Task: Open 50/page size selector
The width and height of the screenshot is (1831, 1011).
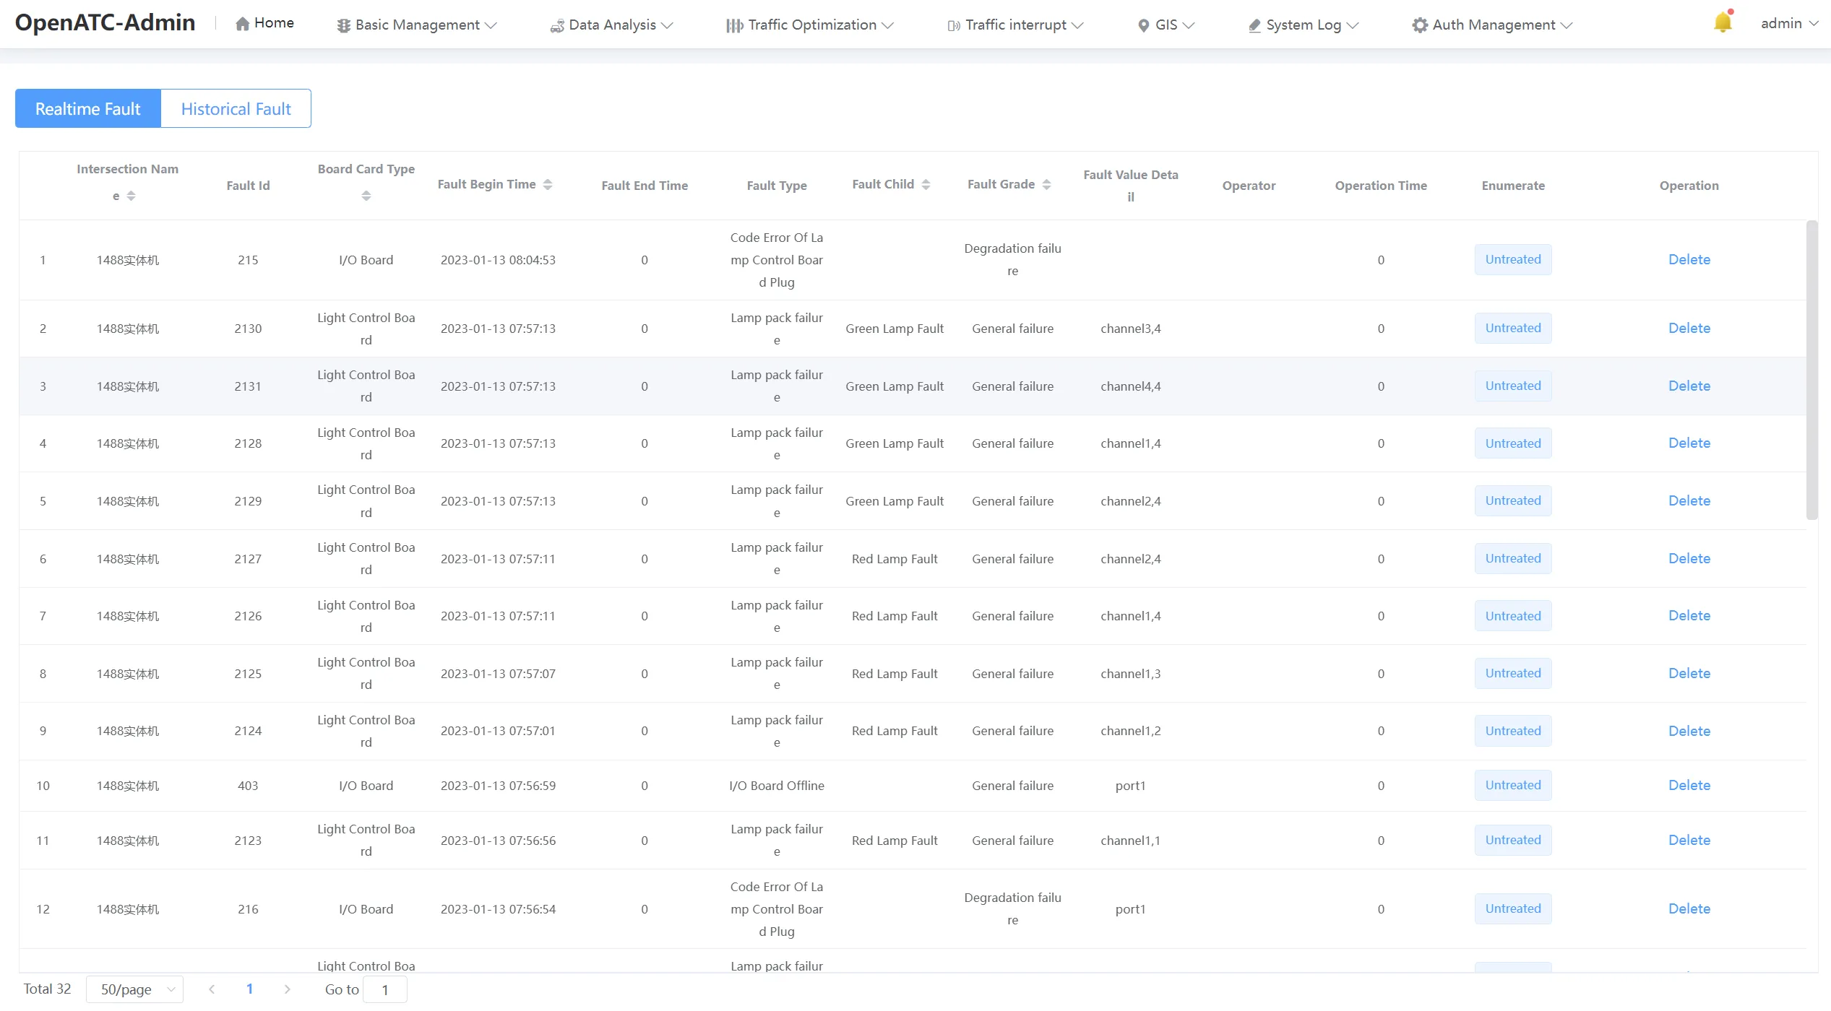Action: tap(134, 989)
